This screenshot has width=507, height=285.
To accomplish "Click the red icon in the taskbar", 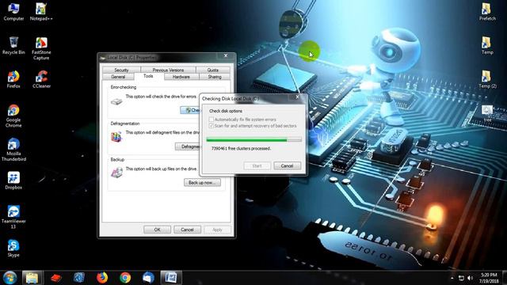I will click(55, 278).
